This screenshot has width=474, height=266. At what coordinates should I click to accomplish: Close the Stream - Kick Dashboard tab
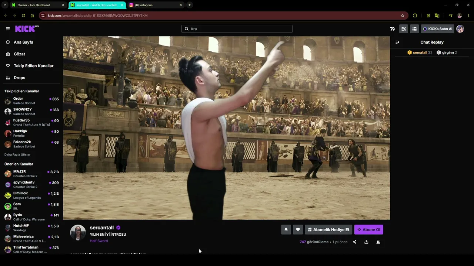[x=63, y=5]
